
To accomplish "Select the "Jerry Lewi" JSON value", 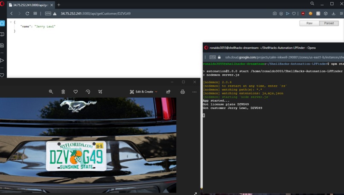I will tap(45, 26).
